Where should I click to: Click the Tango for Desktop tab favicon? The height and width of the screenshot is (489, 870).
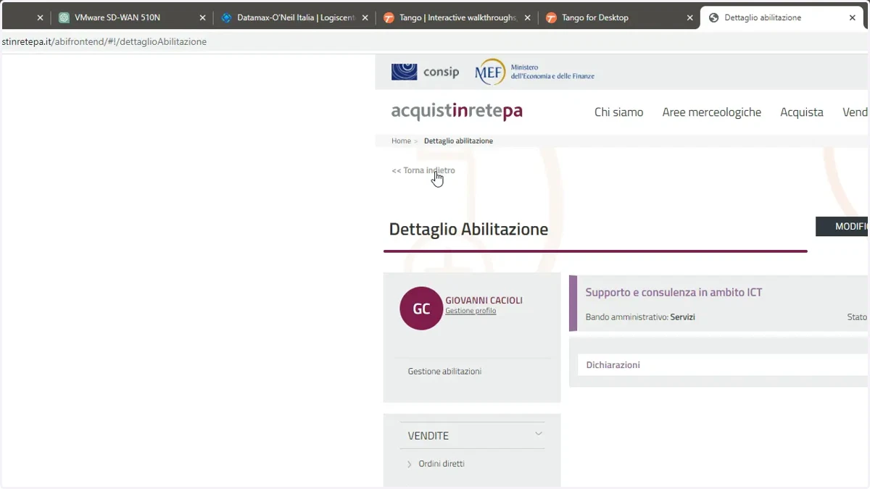pos(551,17)
